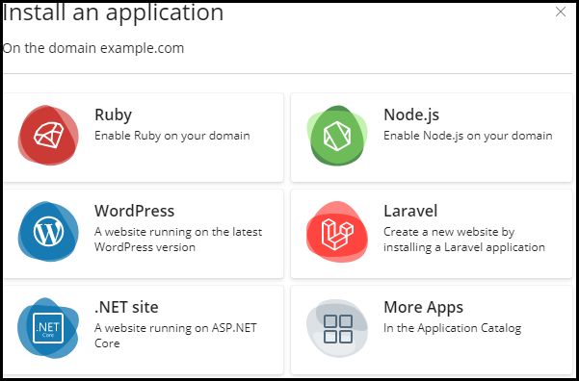Select the Laravel title
Image resolution: width=579 pixels, height=381 pixels.
pyautogui.click(x=410, y=211)
